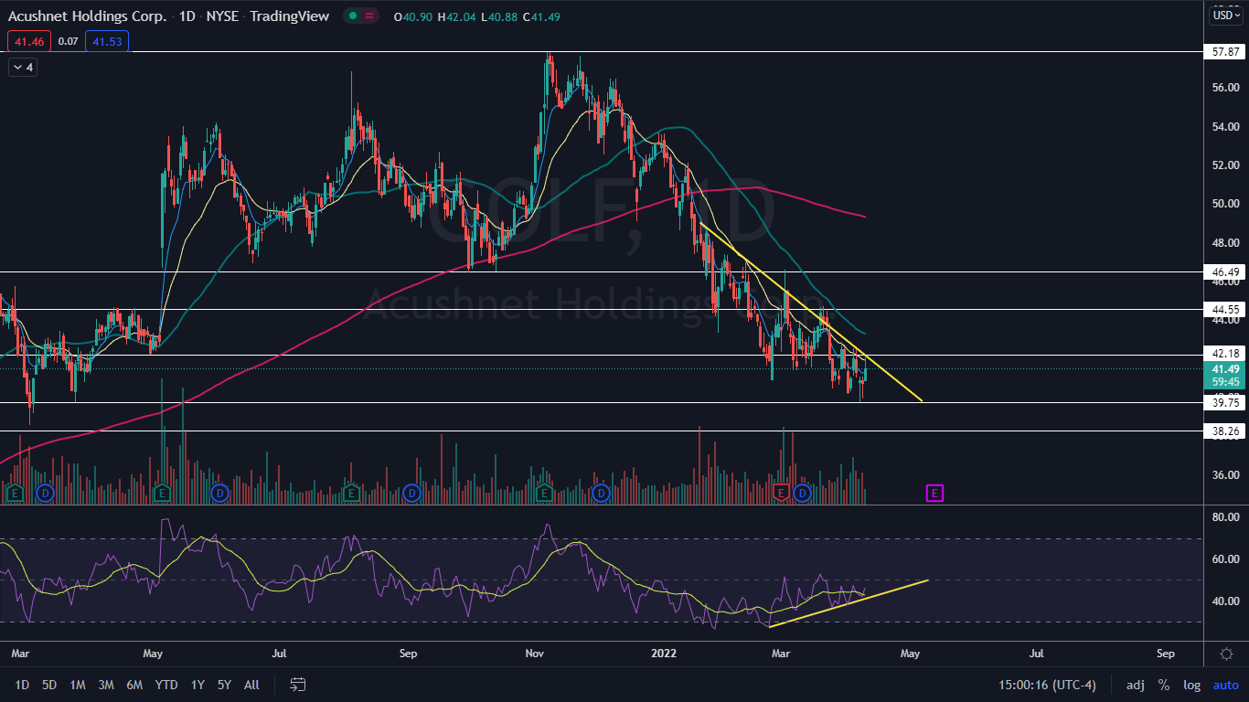1249x702 pixels.
Task: Click the 42.18 horizontal line price label
Action: tap(1225, 354)
